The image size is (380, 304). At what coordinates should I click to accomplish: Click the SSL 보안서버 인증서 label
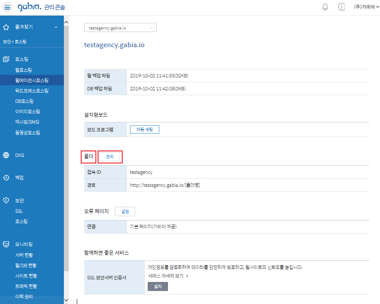pos(107,278)
